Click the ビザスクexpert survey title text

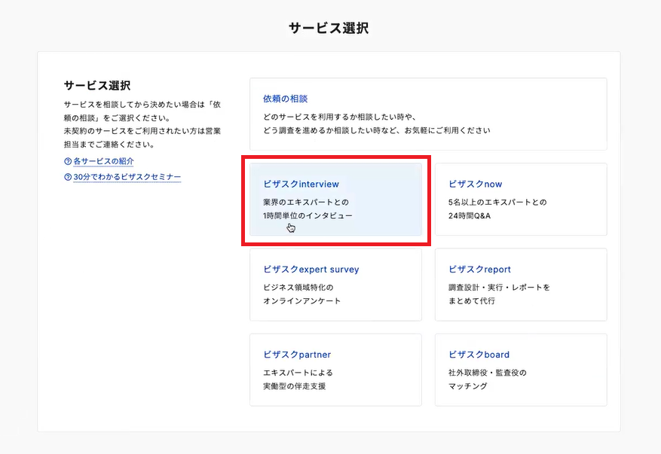coord(311,269)
